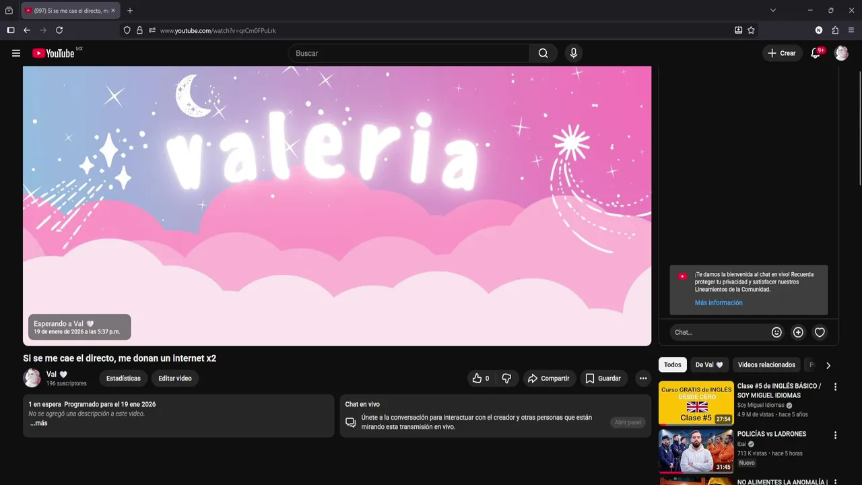Viewport: 862px width, 485px height.
Task: Click the Compartir share button
Action: 549,379
